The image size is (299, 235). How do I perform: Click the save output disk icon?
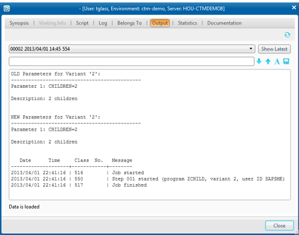[286, 61]
